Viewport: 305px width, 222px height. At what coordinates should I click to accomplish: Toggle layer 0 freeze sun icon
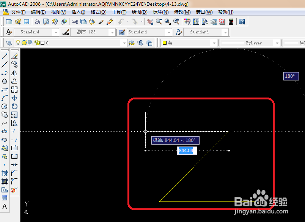(24, 43)
